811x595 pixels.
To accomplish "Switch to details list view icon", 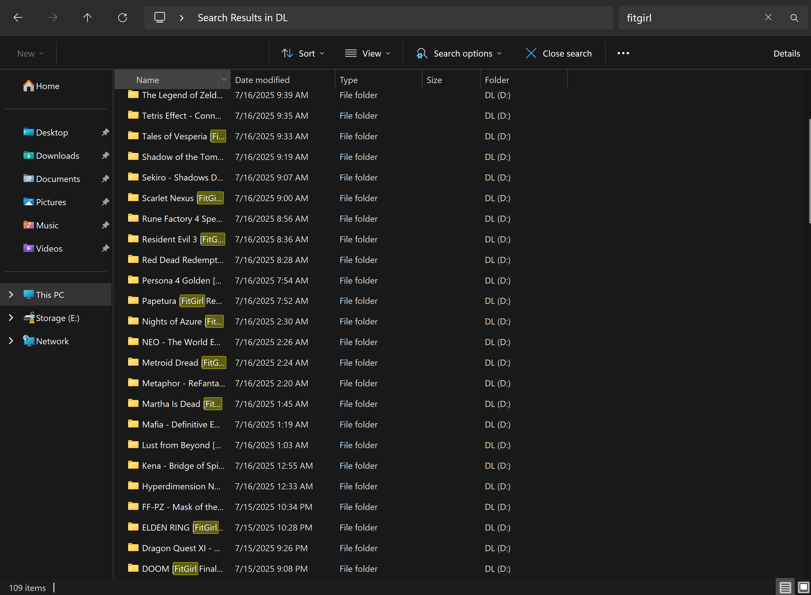I will [785, 587].
